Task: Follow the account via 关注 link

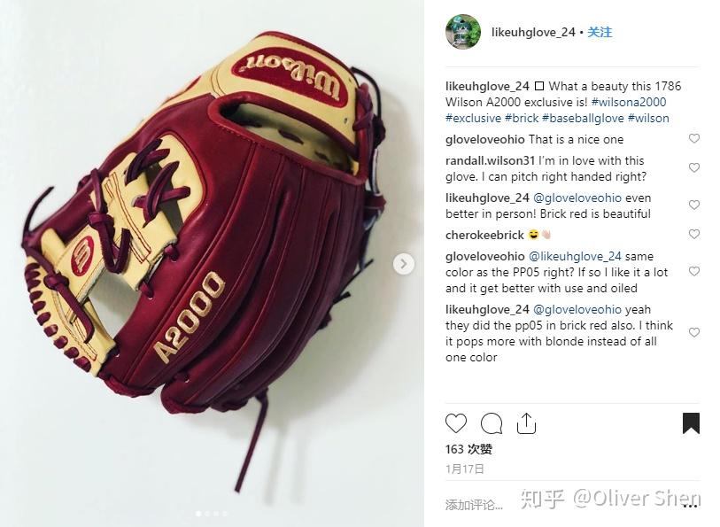Action: click(600, 32)
